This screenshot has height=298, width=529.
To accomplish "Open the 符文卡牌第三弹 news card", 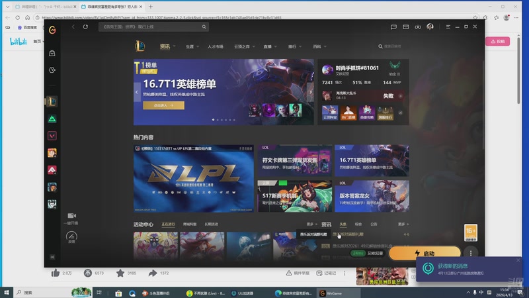I will pyautogui.click(x=295, y=160).
